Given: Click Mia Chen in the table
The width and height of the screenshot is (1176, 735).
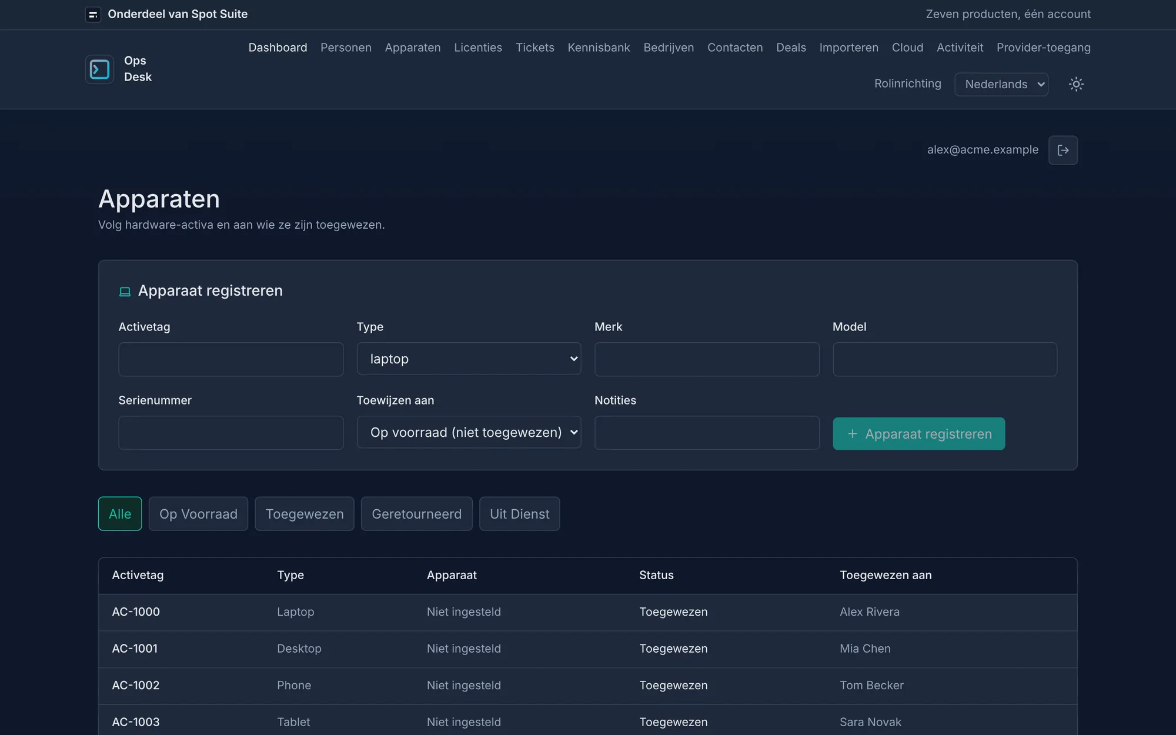Looking at the screenshot, I should pyautogui.click(x=865, y=649).
